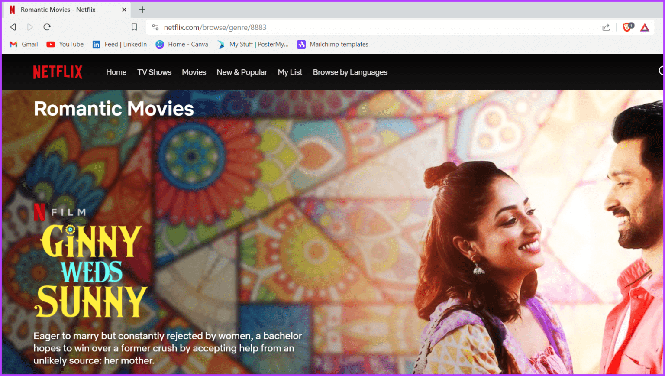
Task: Open the My Stuff | PosterMy... bookmark
Action: click(253, 44)
